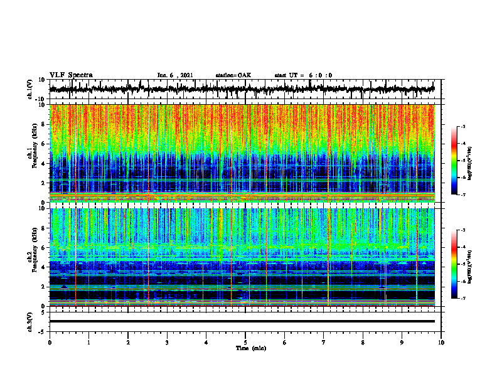Click the time-axis tick label "6"
Image resolution: width=497 pixels, height=384 pixels.
point(285,343)
